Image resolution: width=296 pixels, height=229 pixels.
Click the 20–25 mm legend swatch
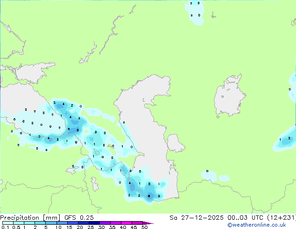pyautogui.click(x=84, y=223)
